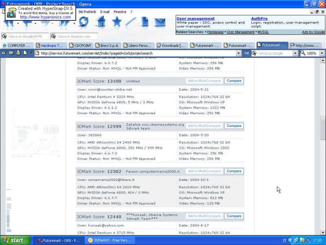The image size is (326, 245).
Task: Switch to the Brevi S.p.A. tab
Action: 108,45
